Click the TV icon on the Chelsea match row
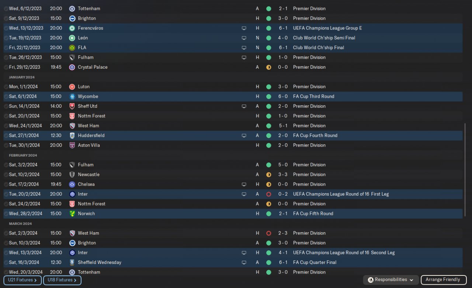 pyautogui.click(x=244, y=184)
